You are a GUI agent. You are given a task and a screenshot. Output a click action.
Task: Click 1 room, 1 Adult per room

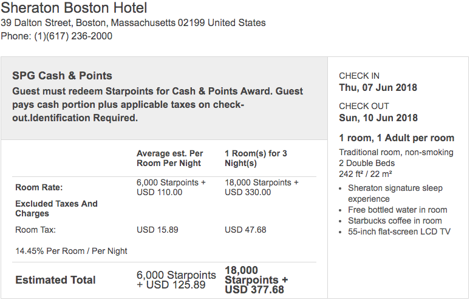pos(397,138)
